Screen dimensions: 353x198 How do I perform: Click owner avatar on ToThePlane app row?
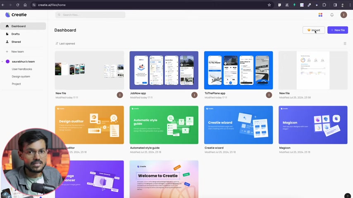coord(269,95)
